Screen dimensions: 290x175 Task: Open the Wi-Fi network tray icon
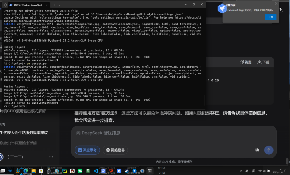(x=260, y=171)
